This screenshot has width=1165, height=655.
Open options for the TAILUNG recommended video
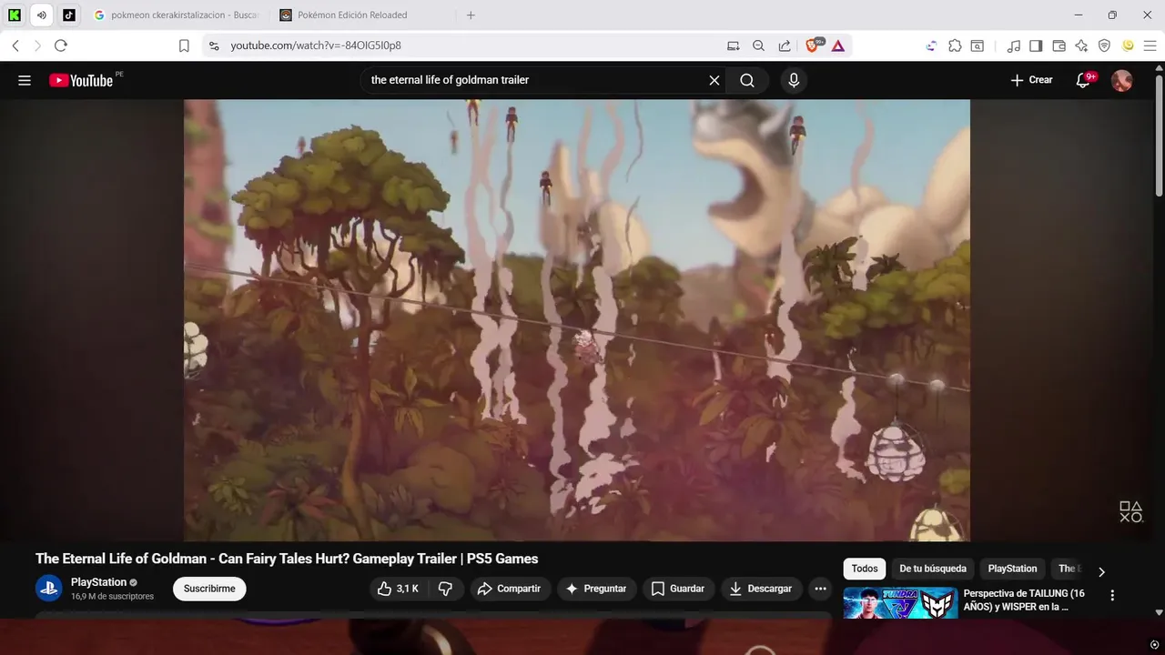(x=1112, y=595)
